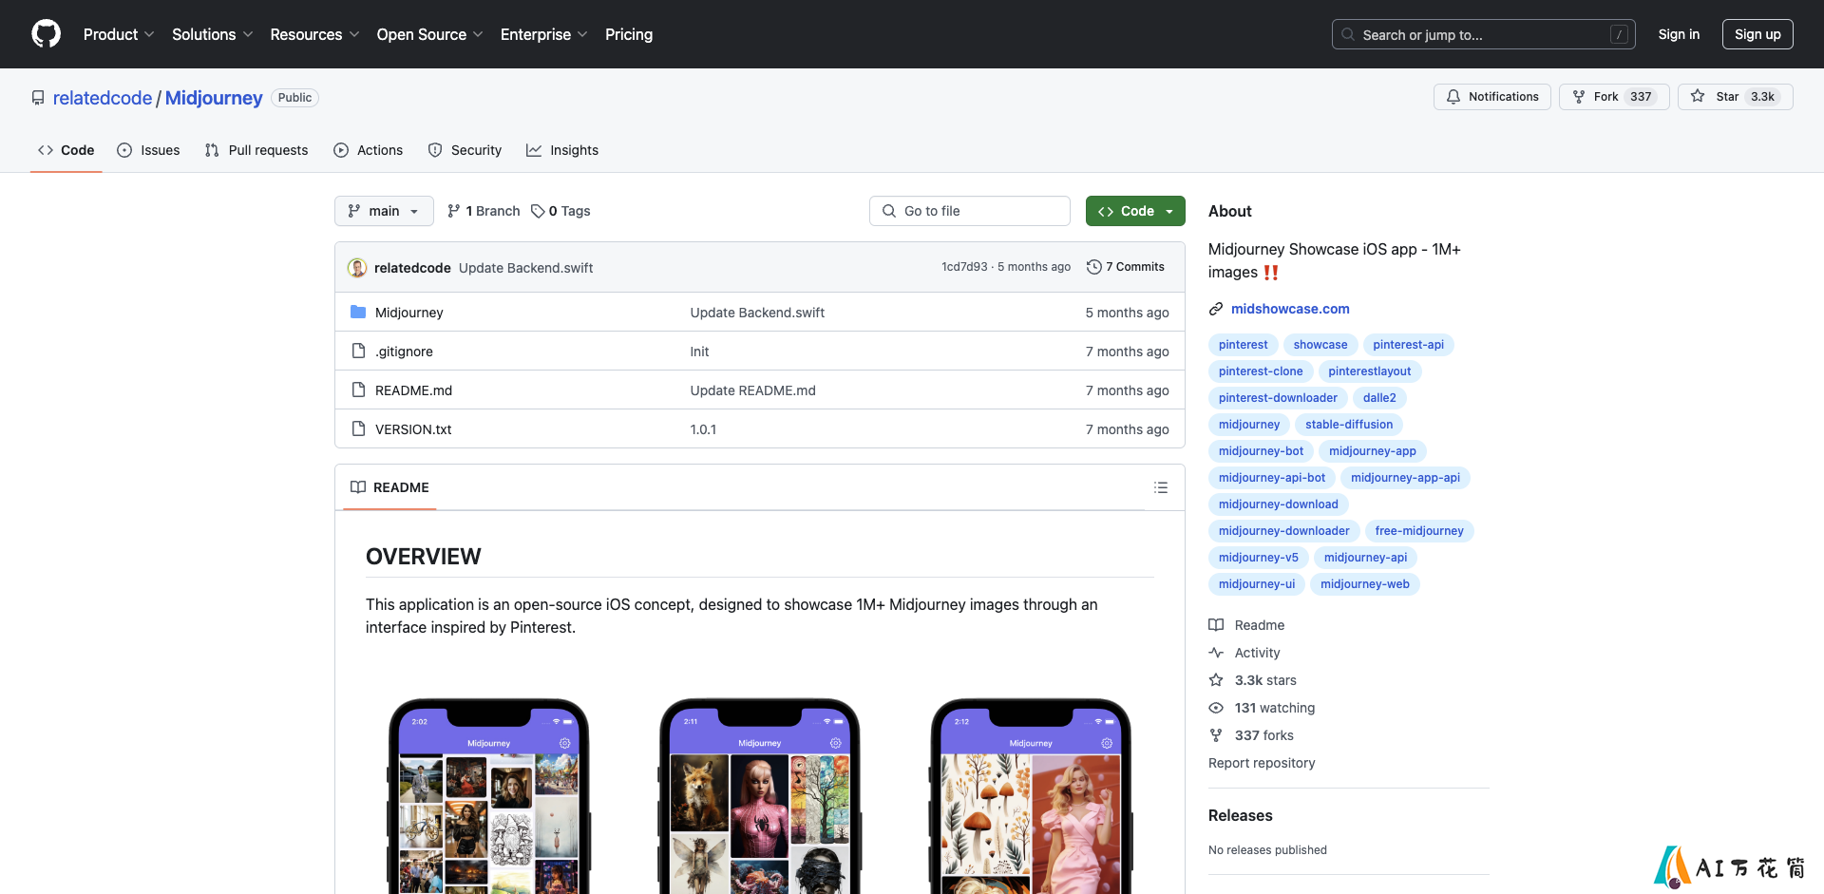Star the repository with the Star button
Screen dimensions: 1824x894
click(x=1736, y=97)
